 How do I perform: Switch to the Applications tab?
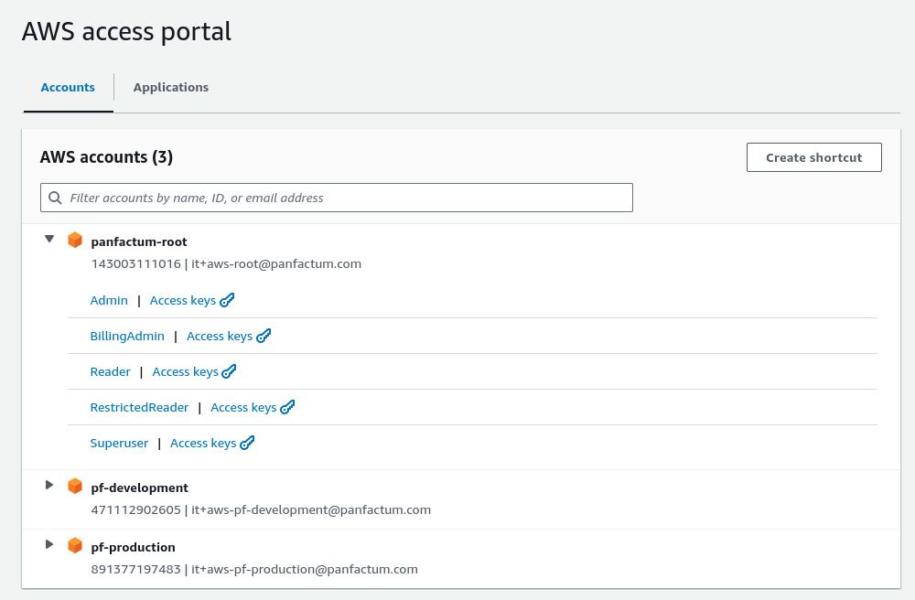(171, 87)
